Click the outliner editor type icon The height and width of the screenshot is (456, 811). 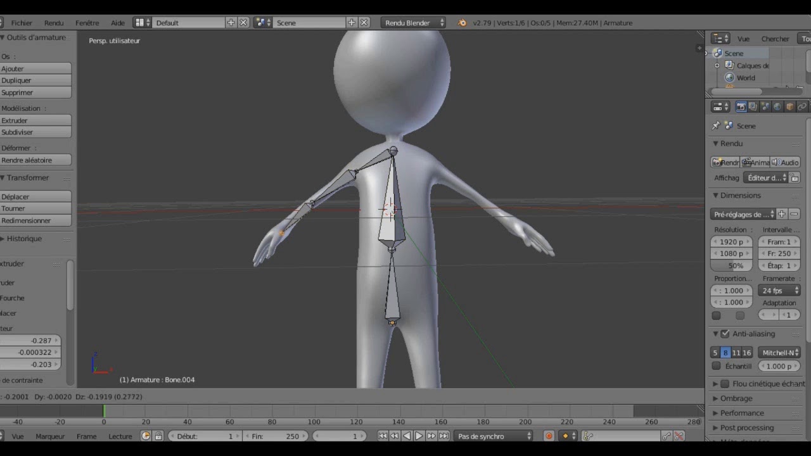(721, 39)
